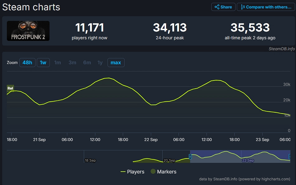Select the 1y zoom option
Viewport: 296px width, 185px height.
pos(100,63)
